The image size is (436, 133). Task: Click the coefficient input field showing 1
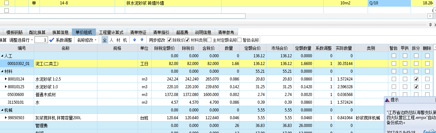tap(41, 40)
